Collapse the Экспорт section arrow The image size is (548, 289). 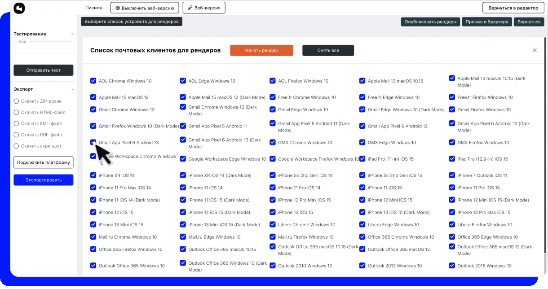[72, 89]
